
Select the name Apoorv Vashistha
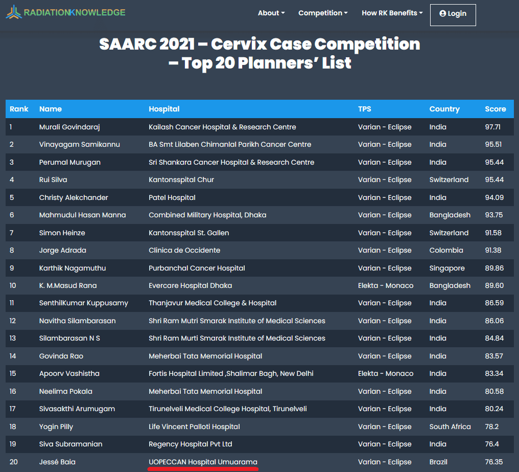[x=69, y=373]
